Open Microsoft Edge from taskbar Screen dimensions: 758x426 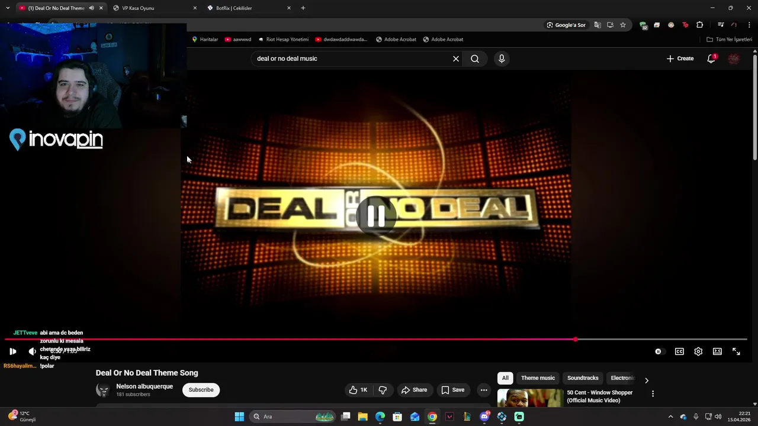[380, 417]
